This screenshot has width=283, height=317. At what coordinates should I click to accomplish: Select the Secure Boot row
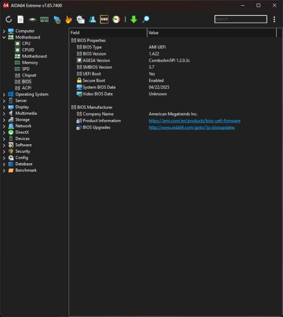[173, 80]
